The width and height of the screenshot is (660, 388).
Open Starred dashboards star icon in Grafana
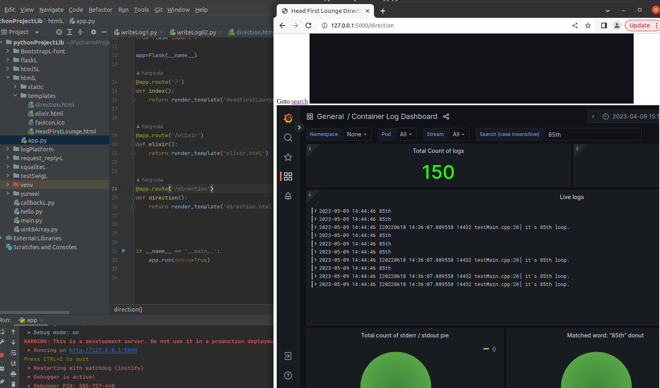pos(288,157)
